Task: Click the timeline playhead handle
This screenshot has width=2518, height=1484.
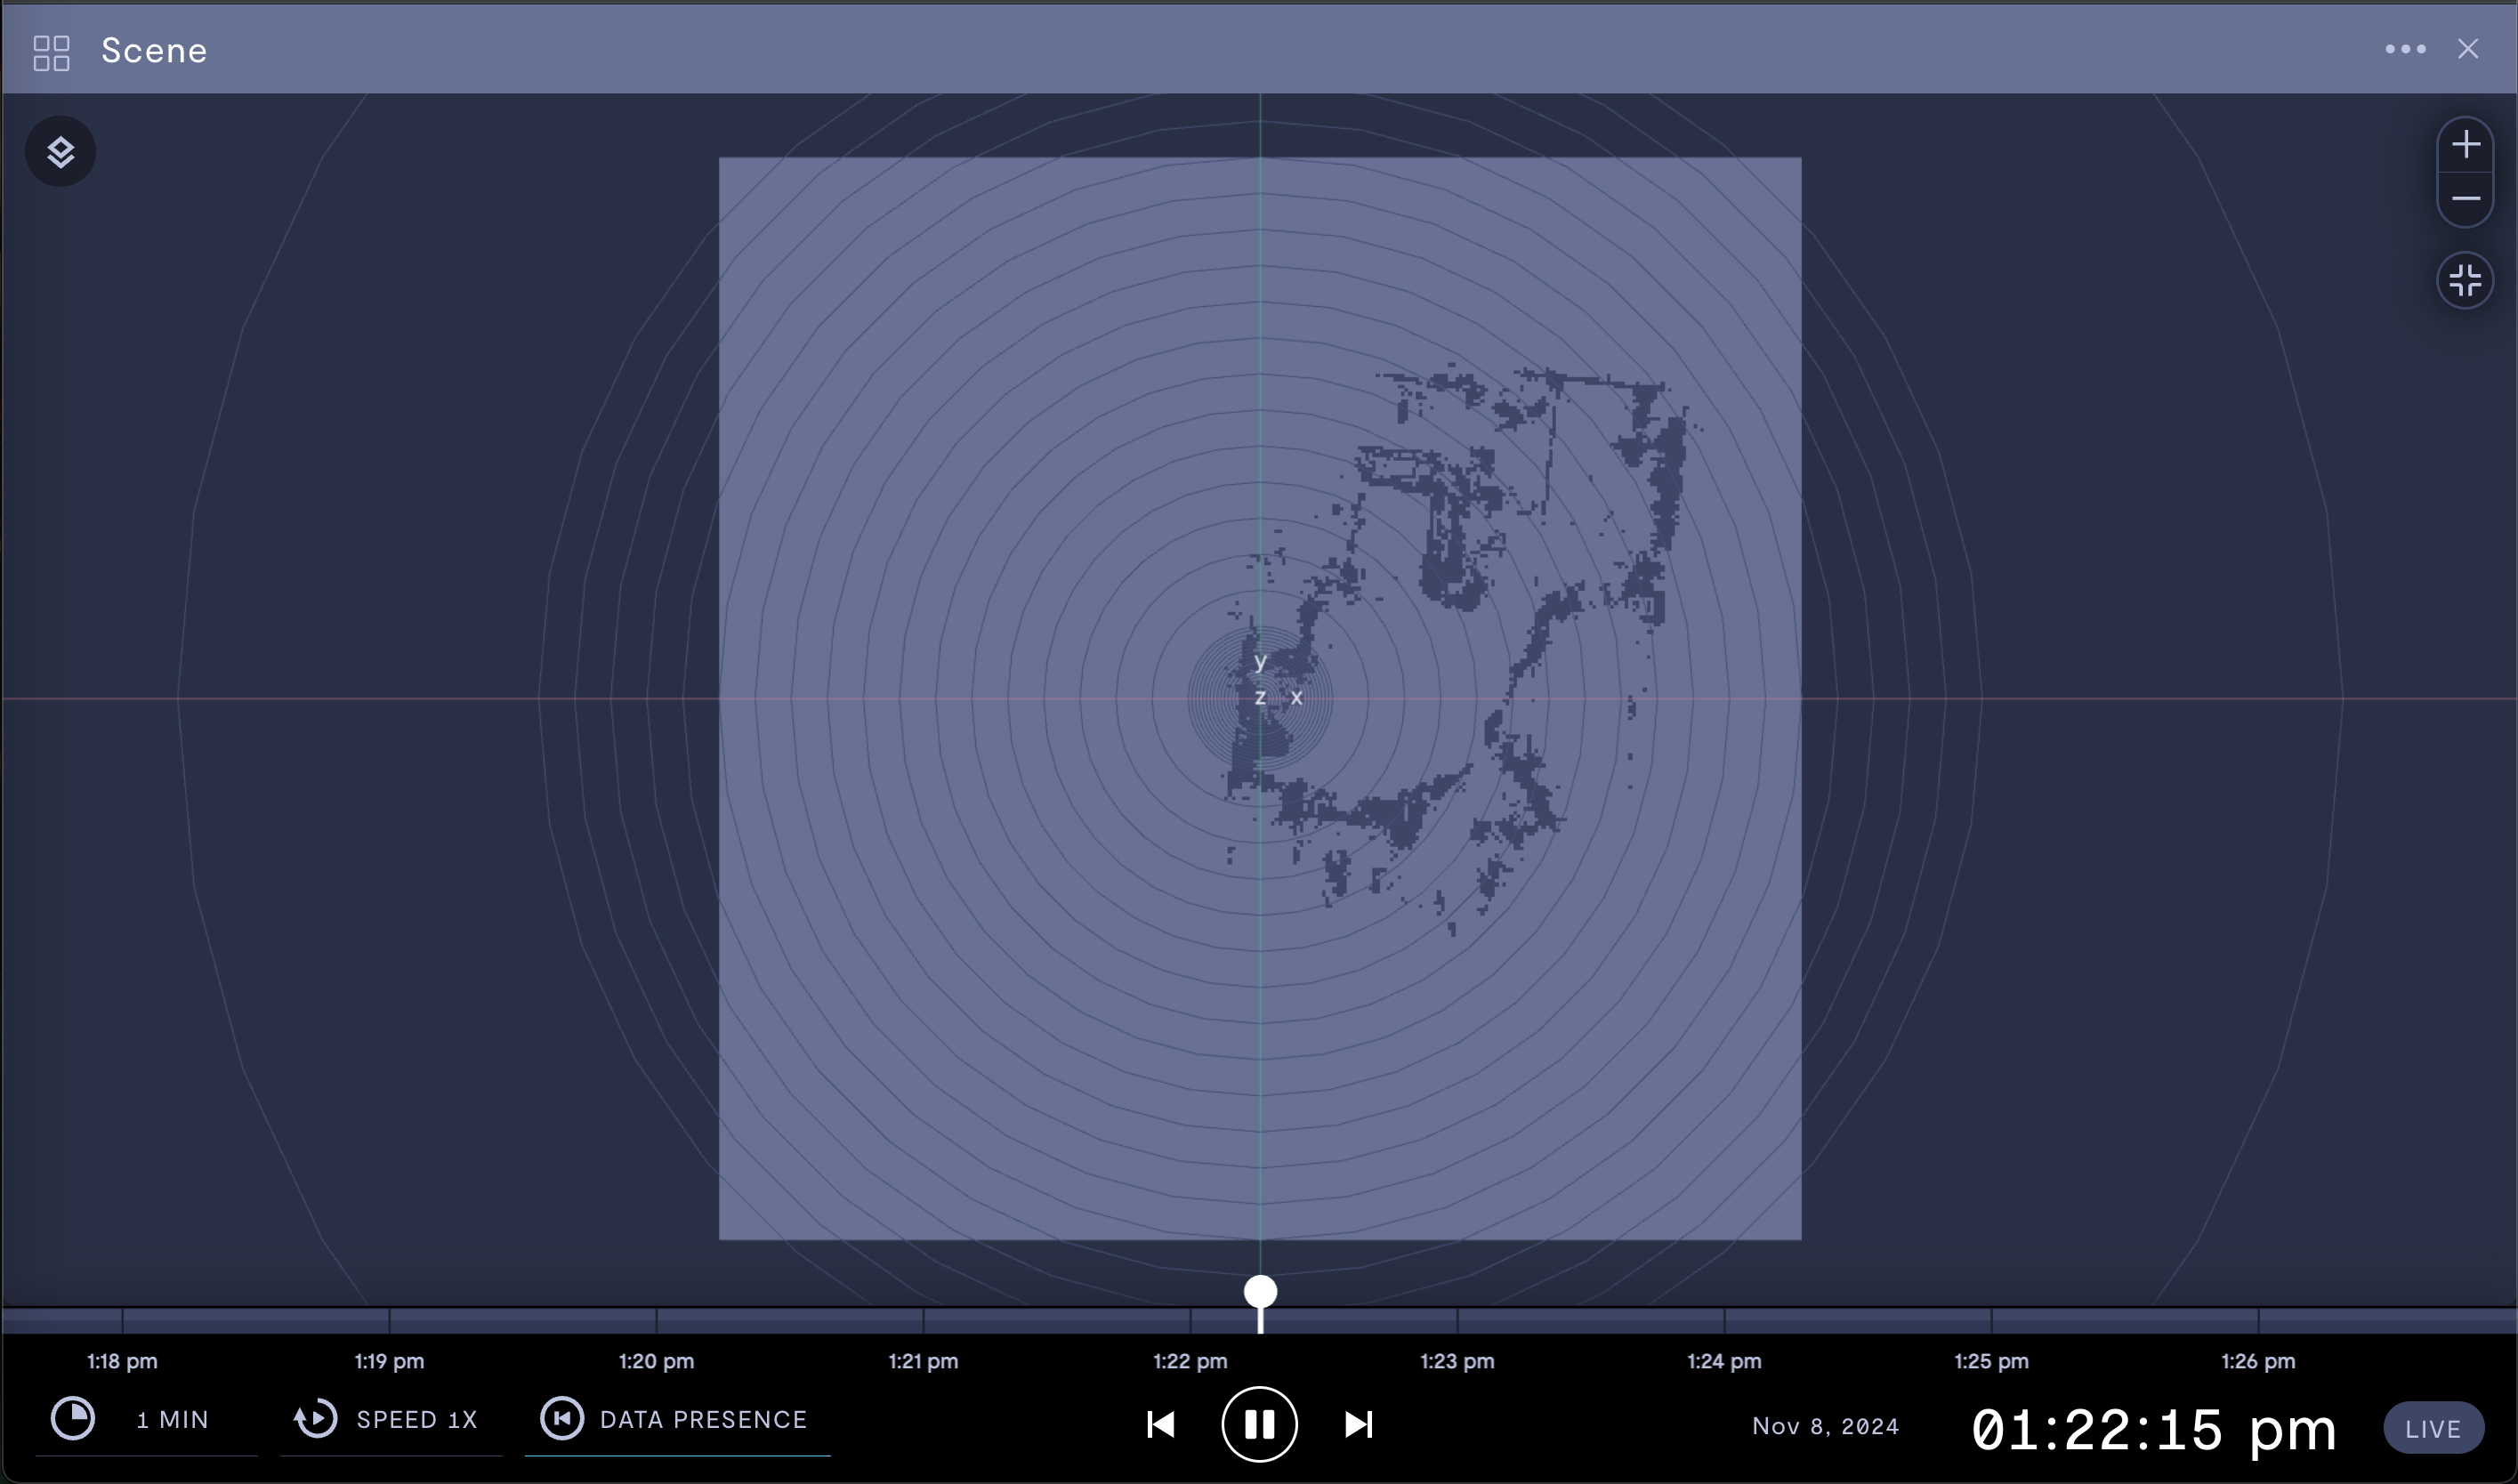Action: click(1260, 1292)
